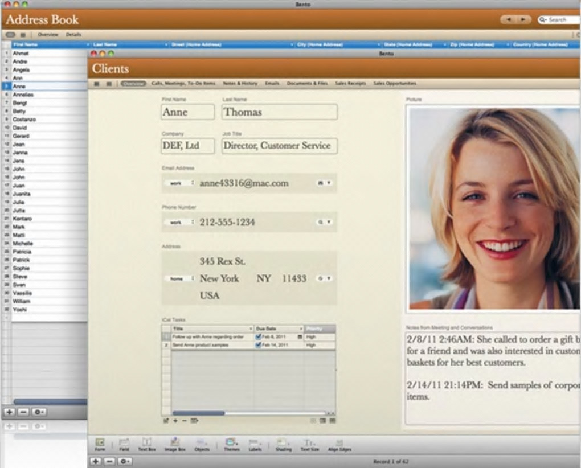This screenshot has width=581, height=468.
Task: Open Documents & Files tab
Action: [x=307, y=84]
